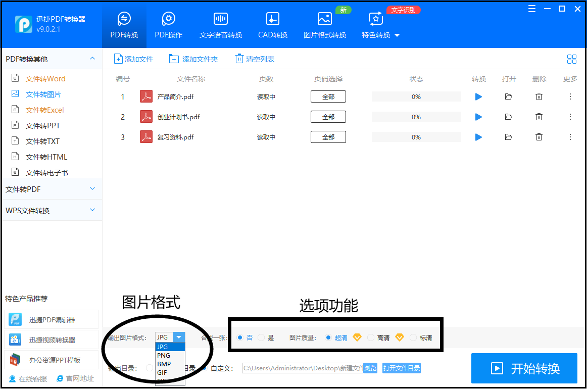Open 迅捷PDF编辑器 product recommendation
The image size is (587, 389).
(52, 320)
